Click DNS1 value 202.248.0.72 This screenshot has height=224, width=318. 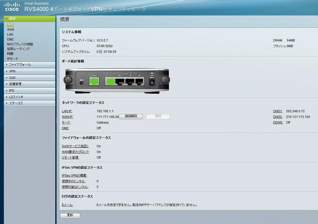pyautogui.click(x=295, y=111)
